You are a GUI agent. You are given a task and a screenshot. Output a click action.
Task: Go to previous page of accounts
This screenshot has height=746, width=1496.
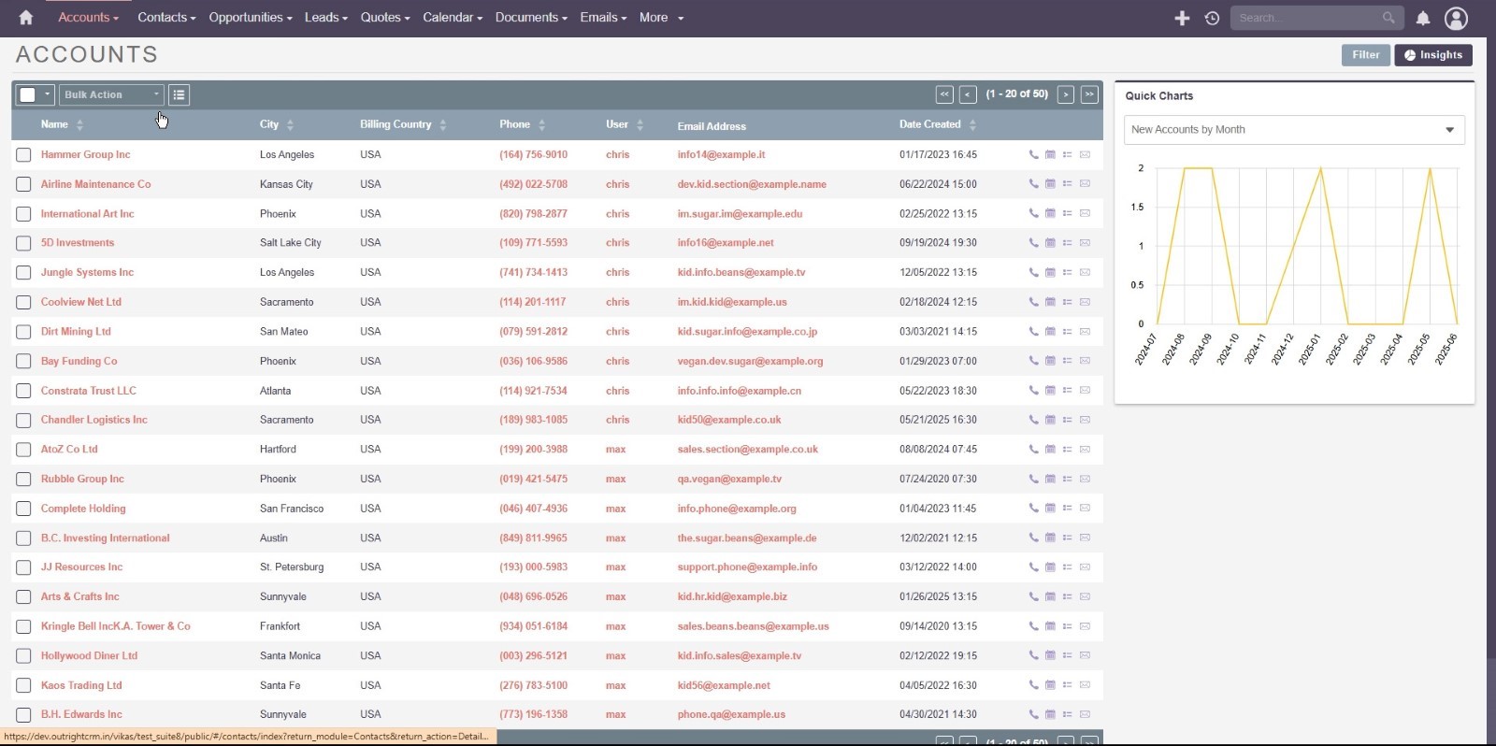pyautogui.click(x=968, y=94)
